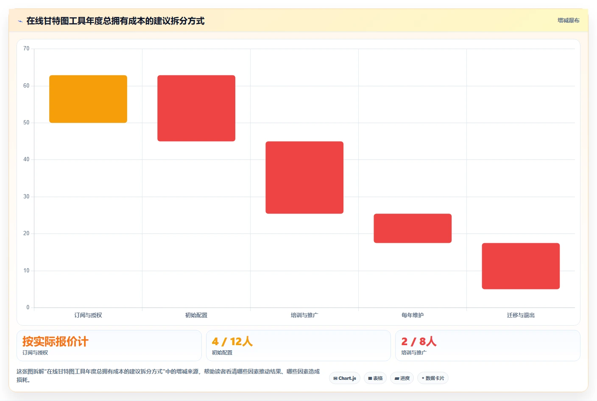The height and width of the screenshot is (401, 597).
Task: Click the Chart.js tag pill
Action: (345, 378)
